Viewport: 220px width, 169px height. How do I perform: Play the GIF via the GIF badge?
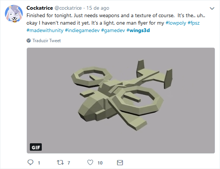click(36, 147)
